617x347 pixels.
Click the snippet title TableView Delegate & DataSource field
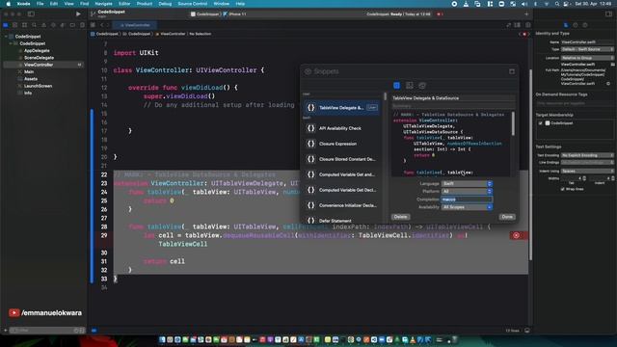coord(453,98)
